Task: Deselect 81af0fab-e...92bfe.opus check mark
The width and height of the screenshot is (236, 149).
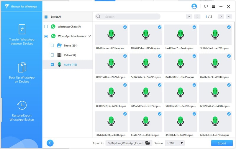Action: (x=125, y=27)
